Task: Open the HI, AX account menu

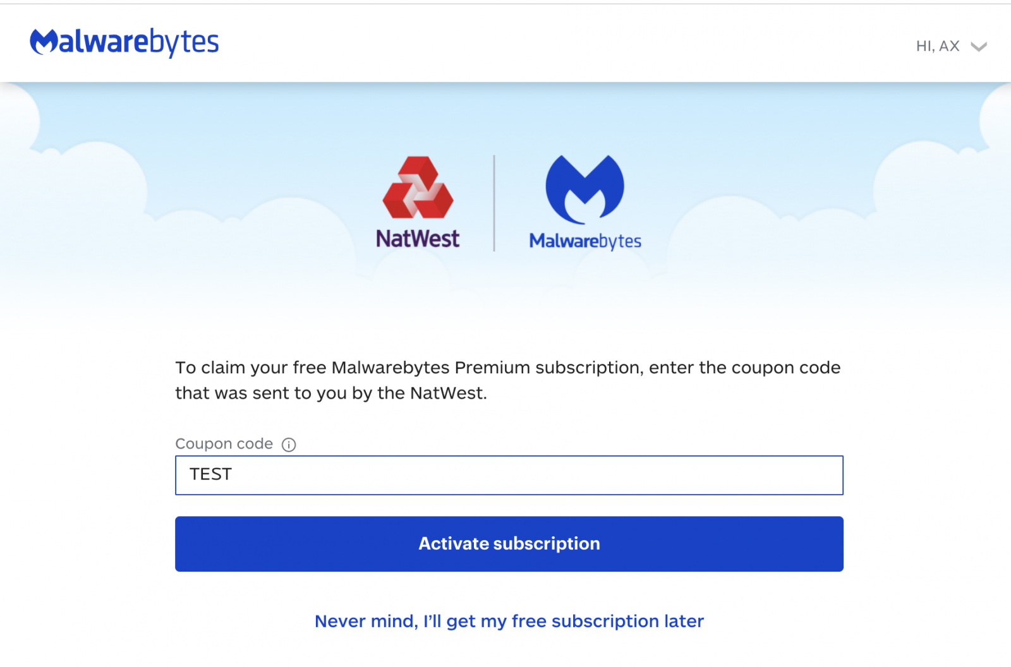Action: tap(951, 46)
